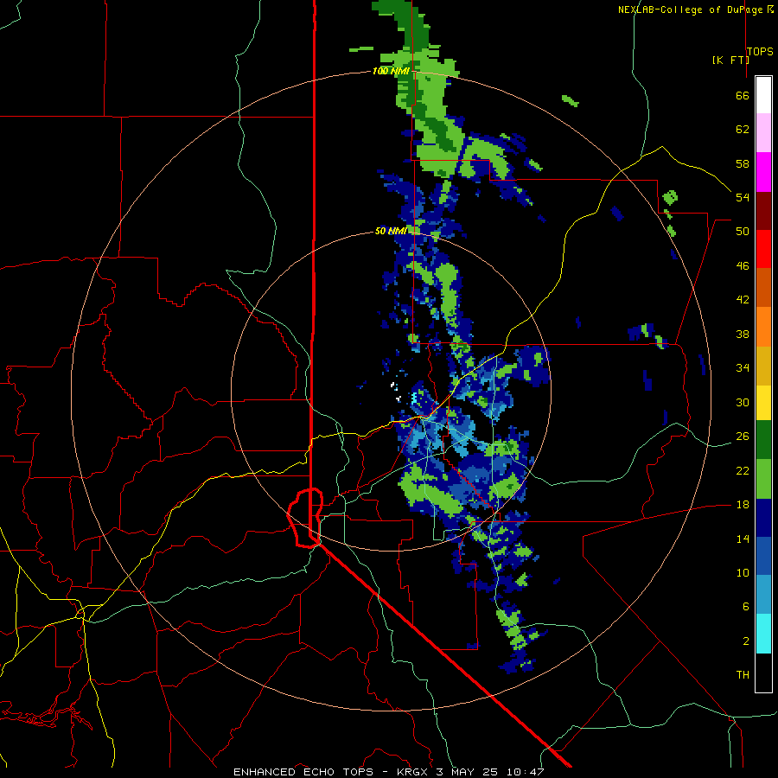Click the 'NEXLAB-College of DuPage' label
The width and height of the screenshot is (778, 778).
[x=690, y=10]
